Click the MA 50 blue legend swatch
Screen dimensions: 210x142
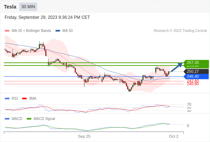tap(58, 31)
